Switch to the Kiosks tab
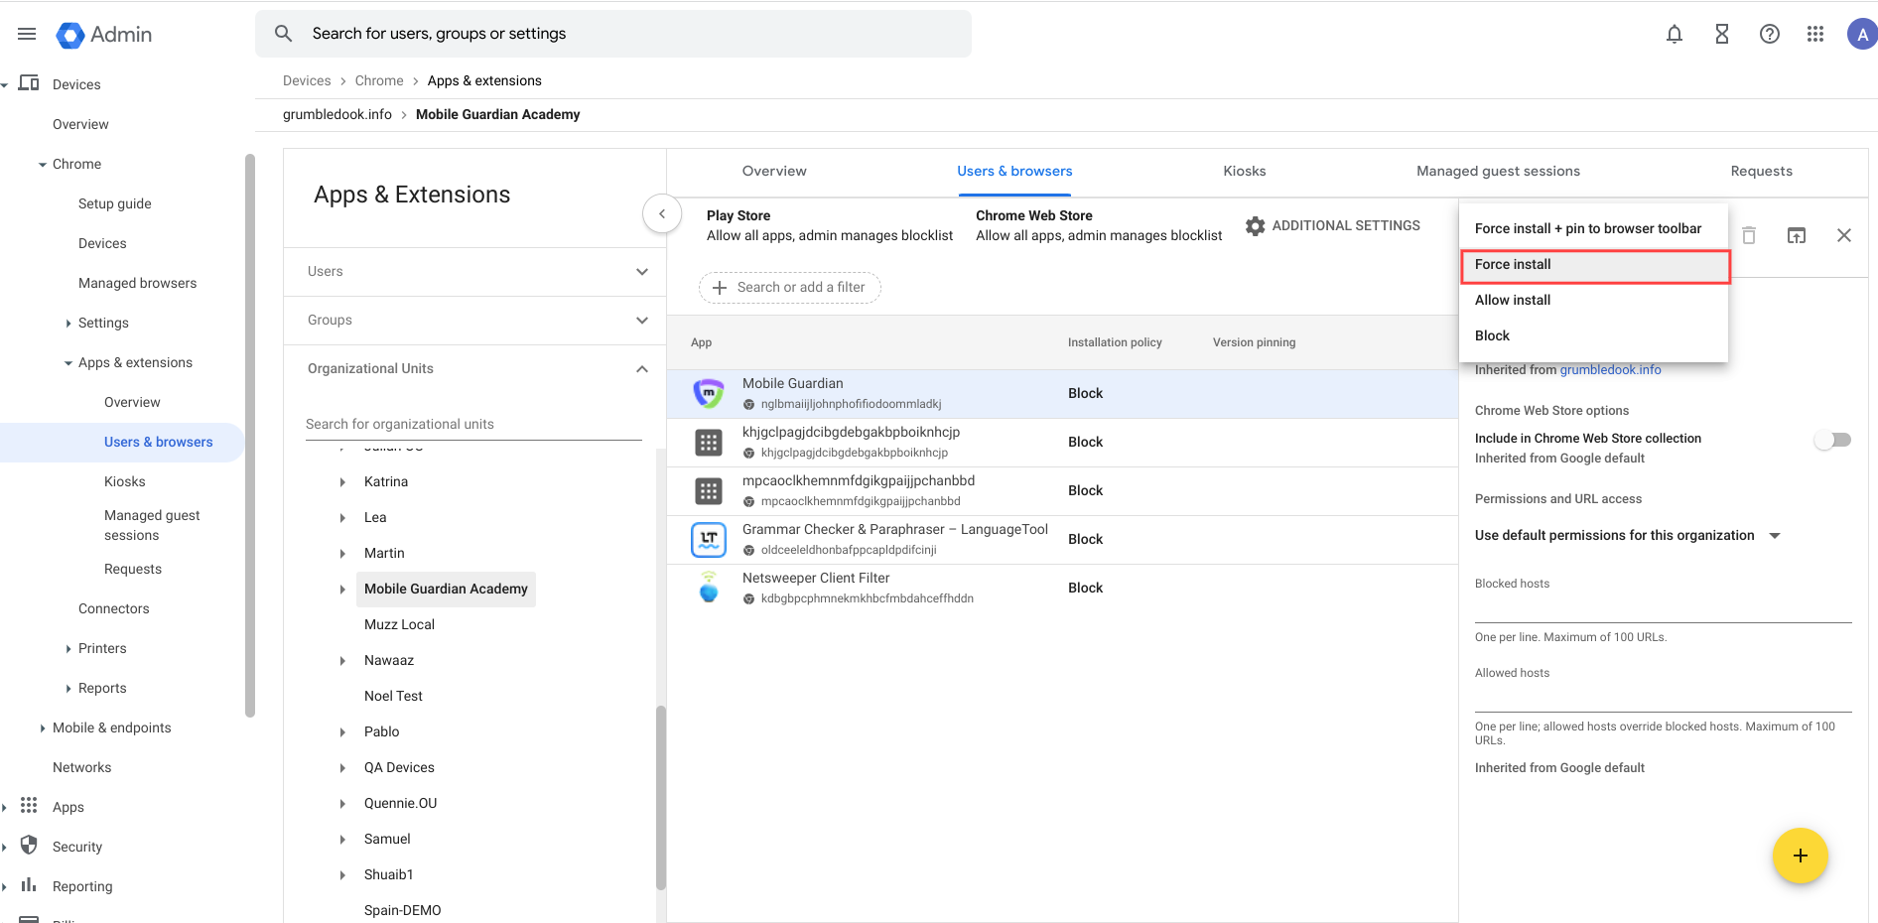 pyautogui.click(x=1245, y=171)
